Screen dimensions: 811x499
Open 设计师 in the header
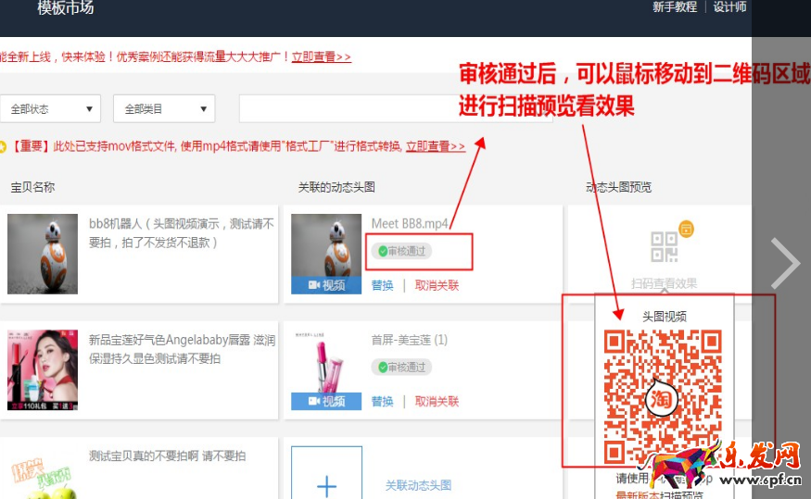click(x=729, y=6)
